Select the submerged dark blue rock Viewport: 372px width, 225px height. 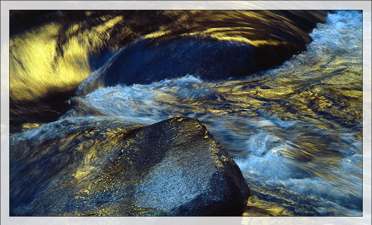pos(186,60)
